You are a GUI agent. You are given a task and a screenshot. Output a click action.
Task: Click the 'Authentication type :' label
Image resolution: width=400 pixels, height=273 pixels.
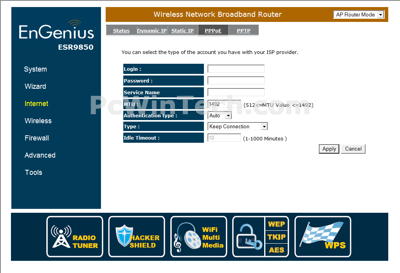click(x=150, y=115)
